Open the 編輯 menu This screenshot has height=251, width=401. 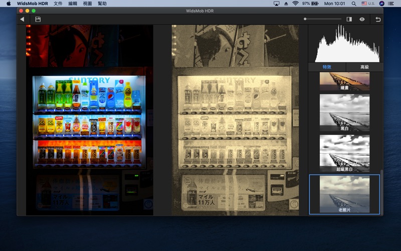(73, 4)
